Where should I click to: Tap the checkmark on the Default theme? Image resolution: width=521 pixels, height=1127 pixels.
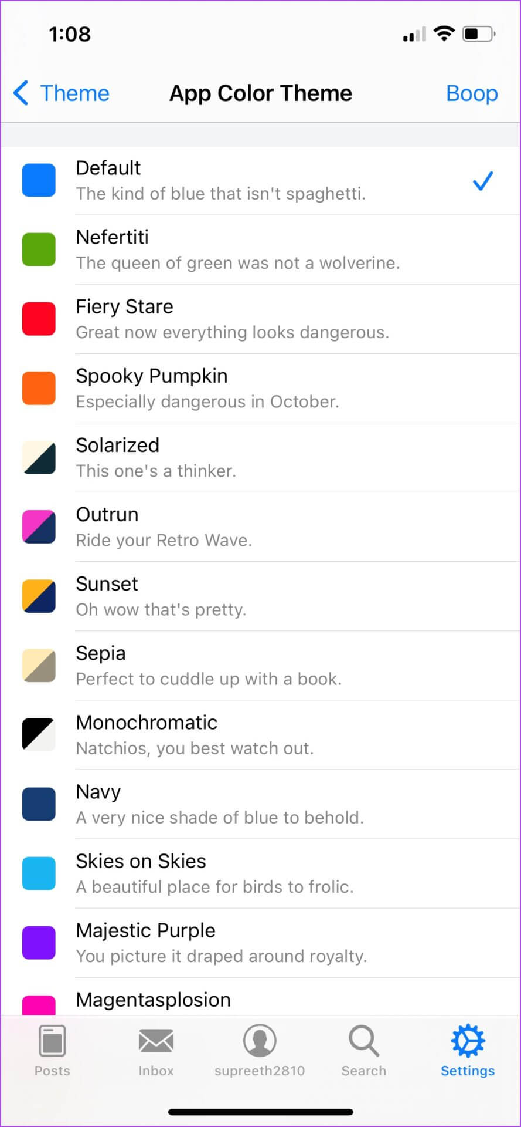pos(483,181)
